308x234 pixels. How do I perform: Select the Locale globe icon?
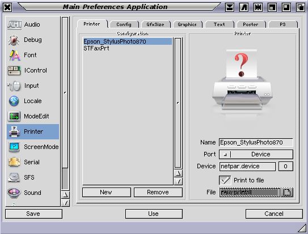pos(14,101)
